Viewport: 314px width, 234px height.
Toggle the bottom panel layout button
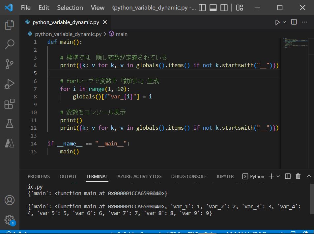click(213, 8)
